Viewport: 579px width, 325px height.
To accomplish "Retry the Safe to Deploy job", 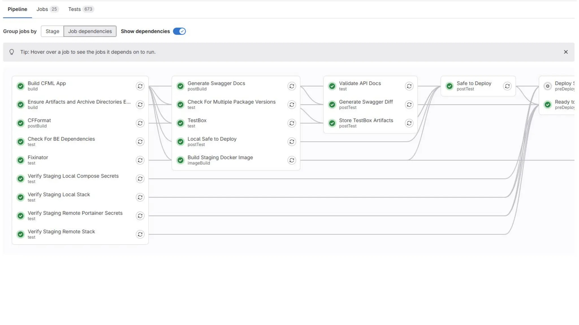I will (507, 86).
